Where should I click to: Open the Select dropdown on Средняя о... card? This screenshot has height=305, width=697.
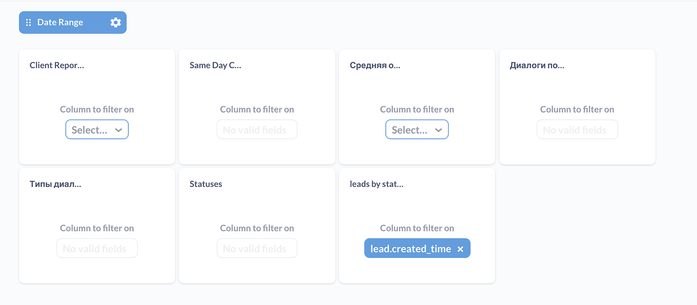click(x=417, y=129)
